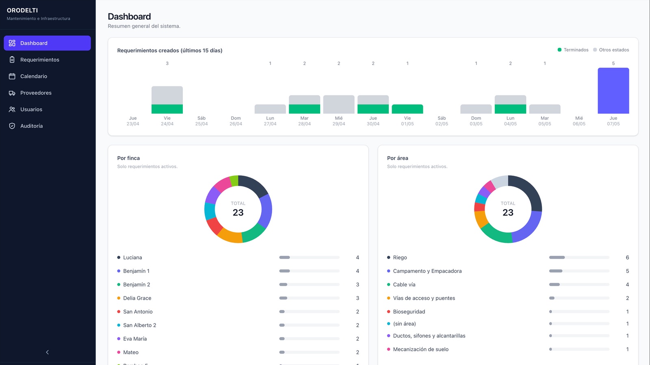Click the ORODELTI logo title

coord(22,10)
